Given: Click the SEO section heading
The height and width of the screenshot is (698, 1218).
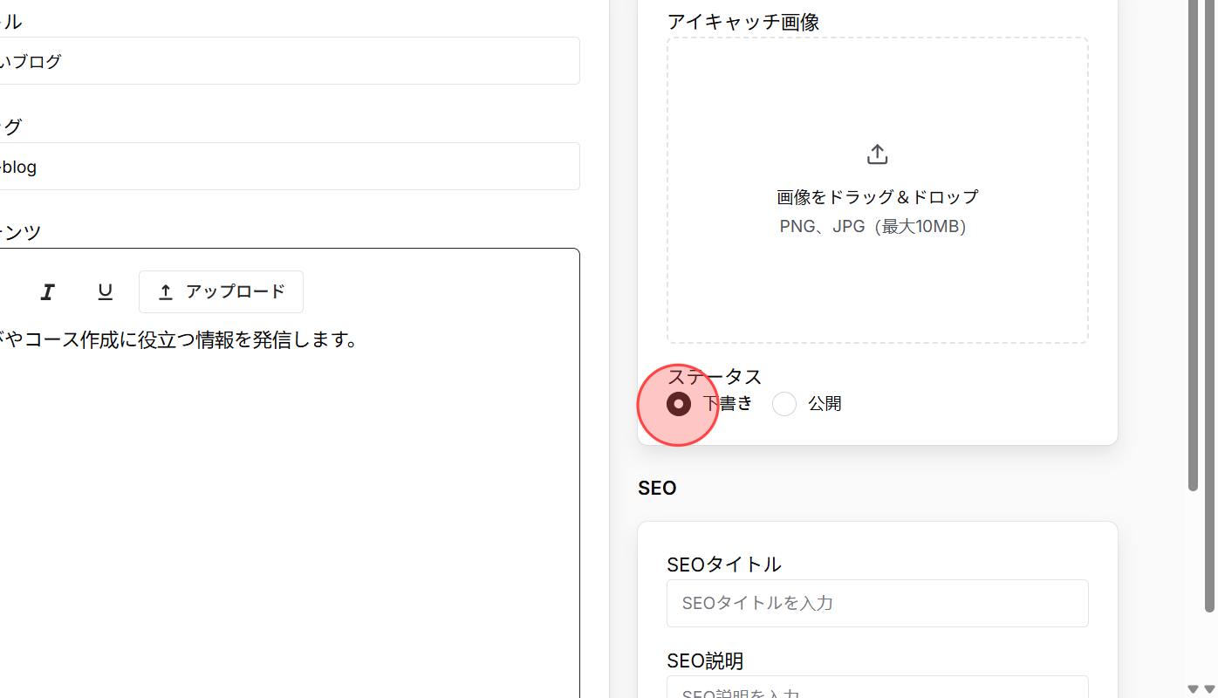Looking at the screenshot, I should [x=656, y=488].
